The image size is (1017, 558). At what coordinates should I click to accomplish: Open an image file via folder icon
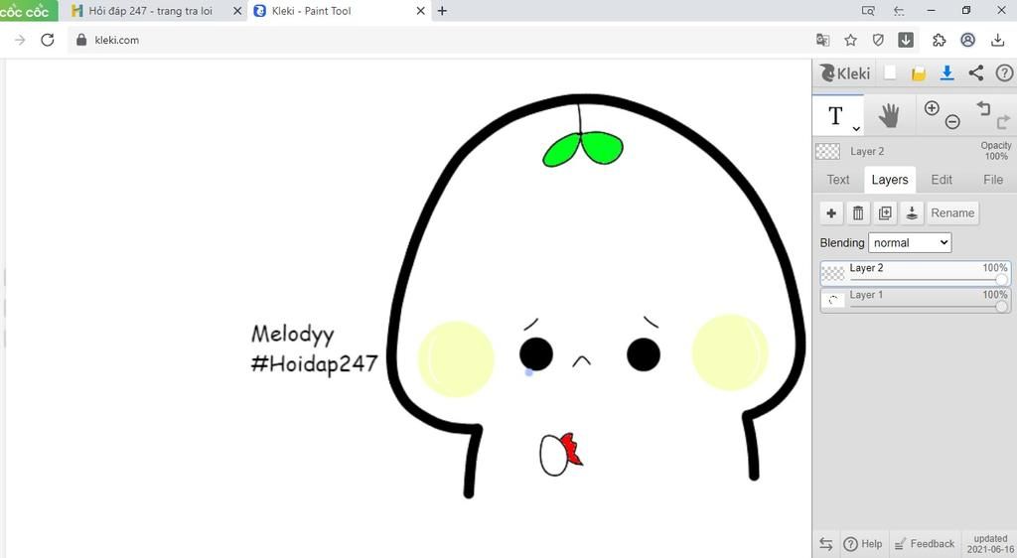pos(919,73)
